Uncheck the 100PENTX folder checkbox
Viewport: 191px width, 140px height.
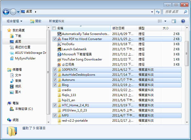point(55,70)
